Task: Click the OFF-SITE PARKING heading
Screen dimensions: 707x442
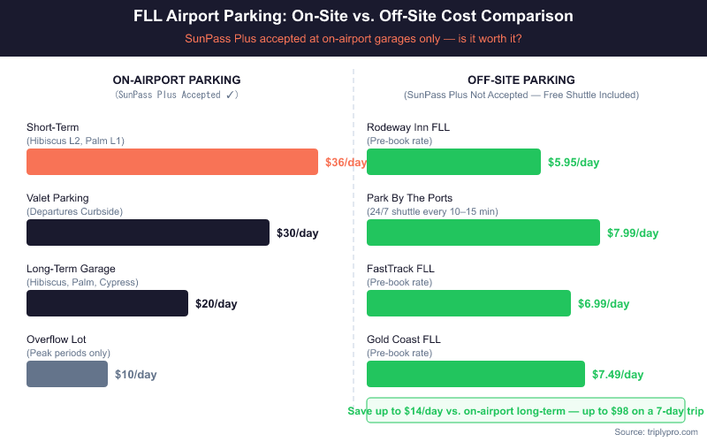Action: 521,80
